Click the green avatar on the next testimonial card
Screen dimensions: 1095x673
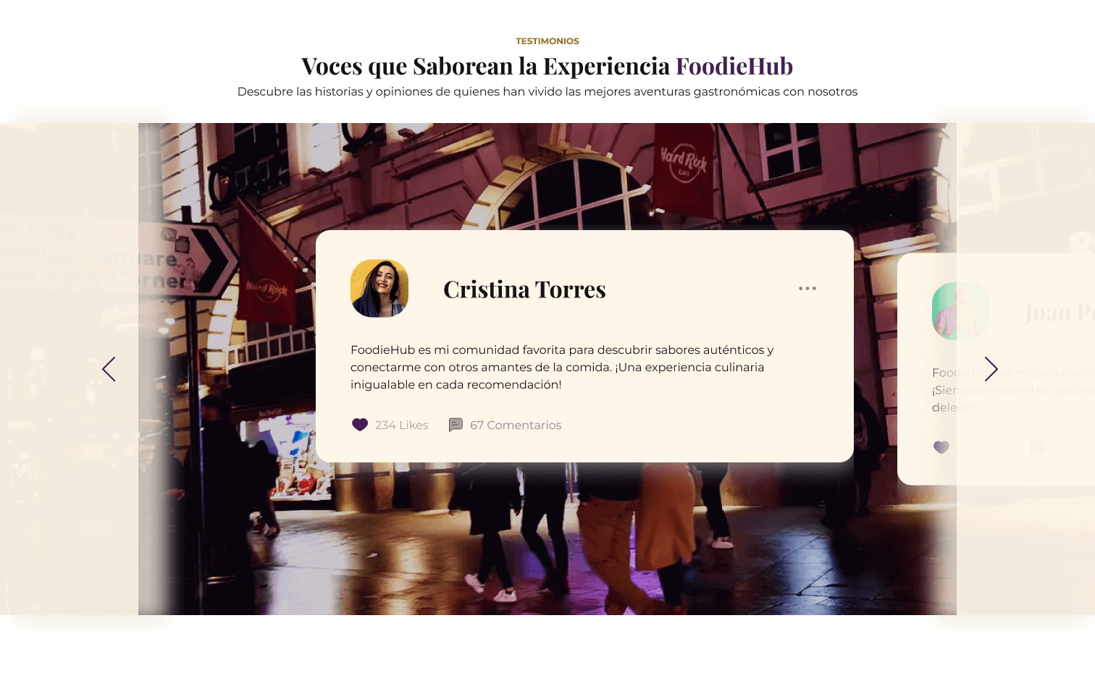(x=960, y=311)
